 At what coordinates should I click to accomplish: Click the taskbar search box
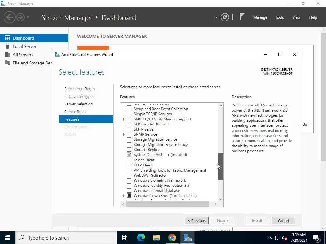pos(66,238)
